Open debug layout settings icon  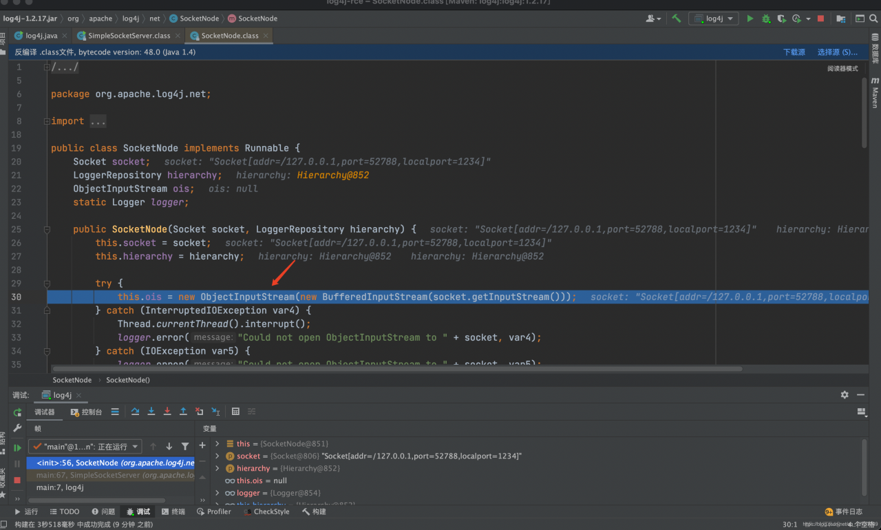coord(861,412)
